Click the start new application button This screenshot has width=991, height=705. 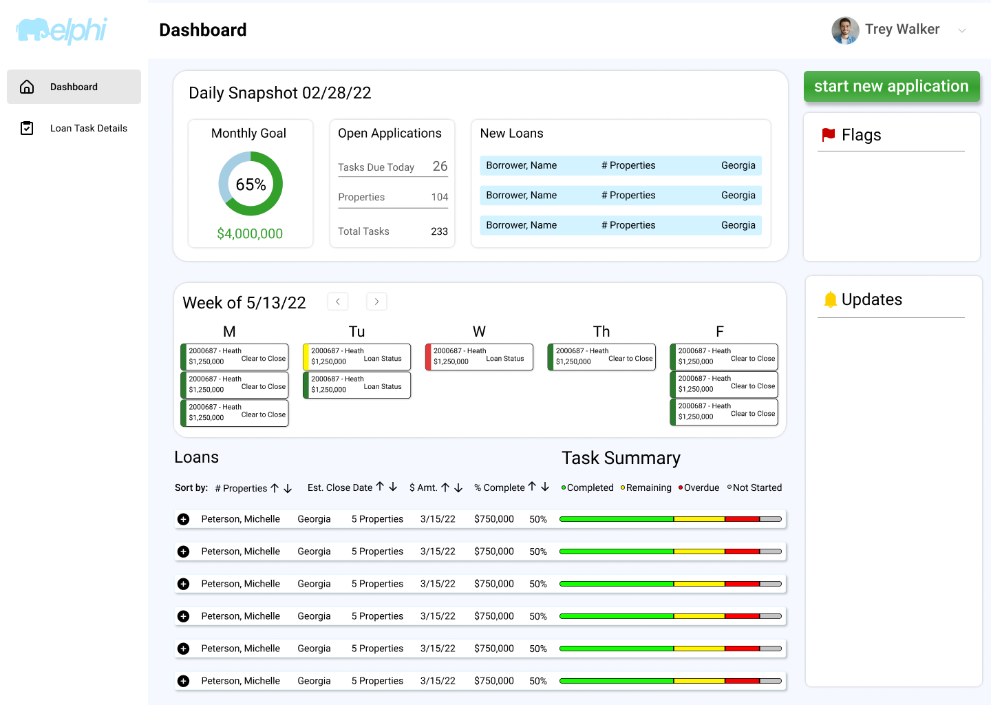point(891,87)
